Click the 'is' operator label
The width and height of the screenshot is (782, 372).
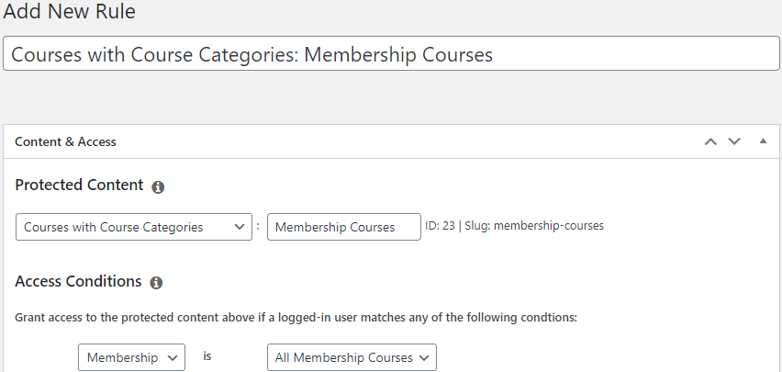click(x=207, y=355)
